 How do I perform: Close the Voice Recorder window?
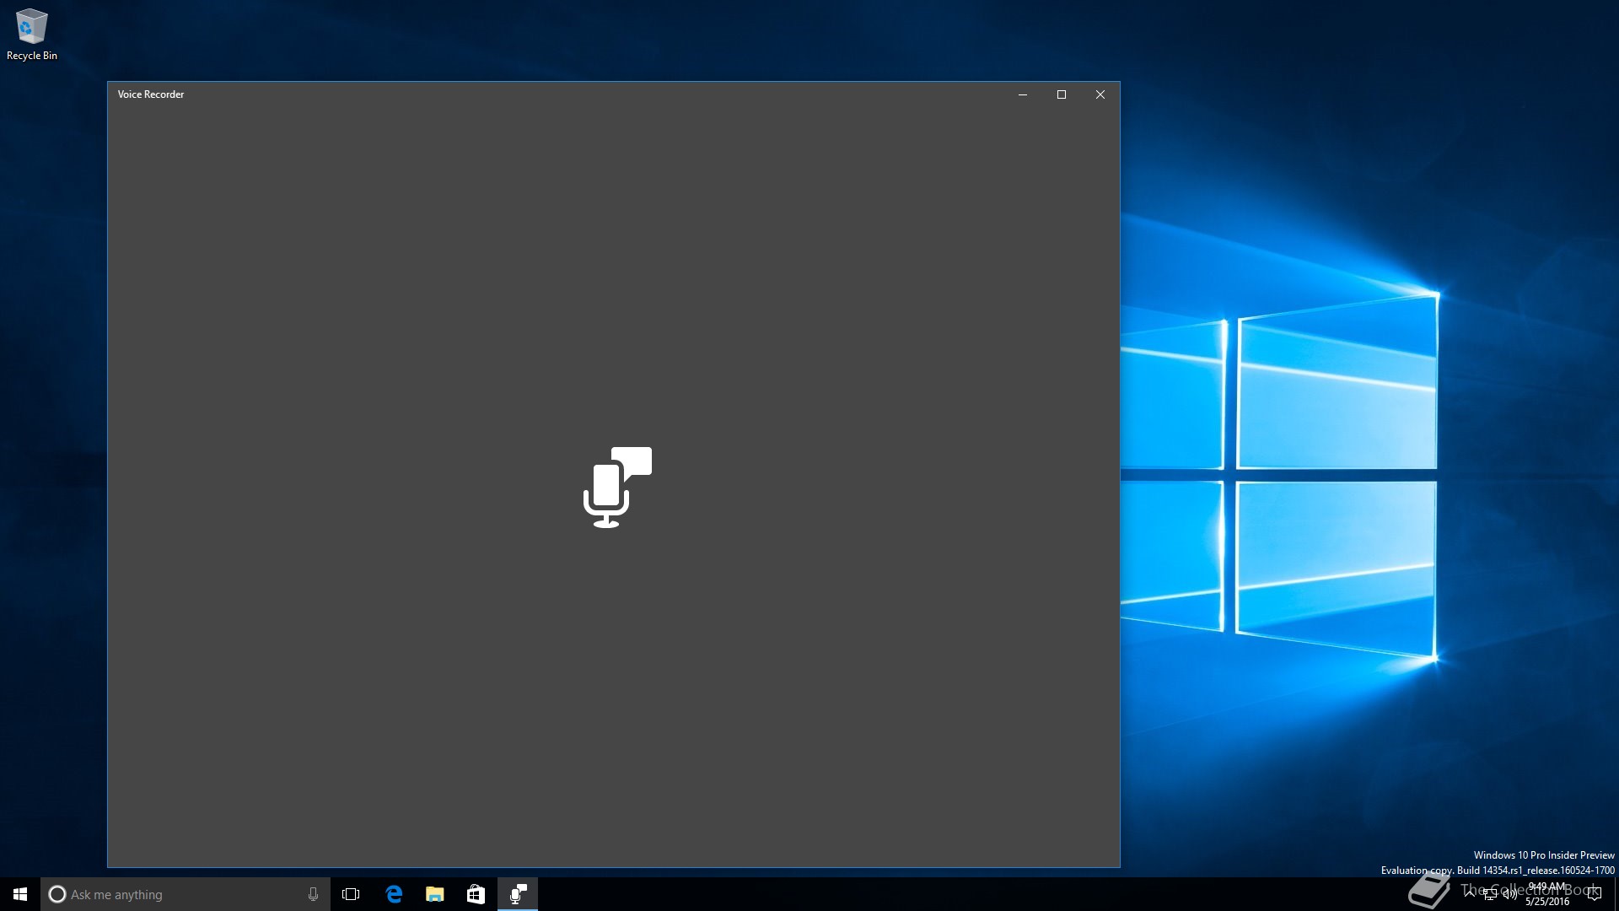(x=1100, y=94)
